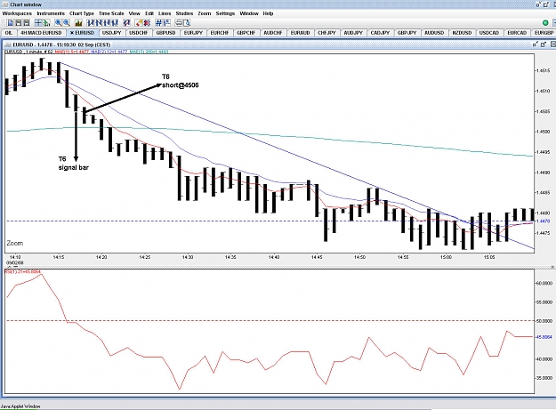556x410 pixels.
Task: Open the Edit menu
Action: tap(149, 13)
